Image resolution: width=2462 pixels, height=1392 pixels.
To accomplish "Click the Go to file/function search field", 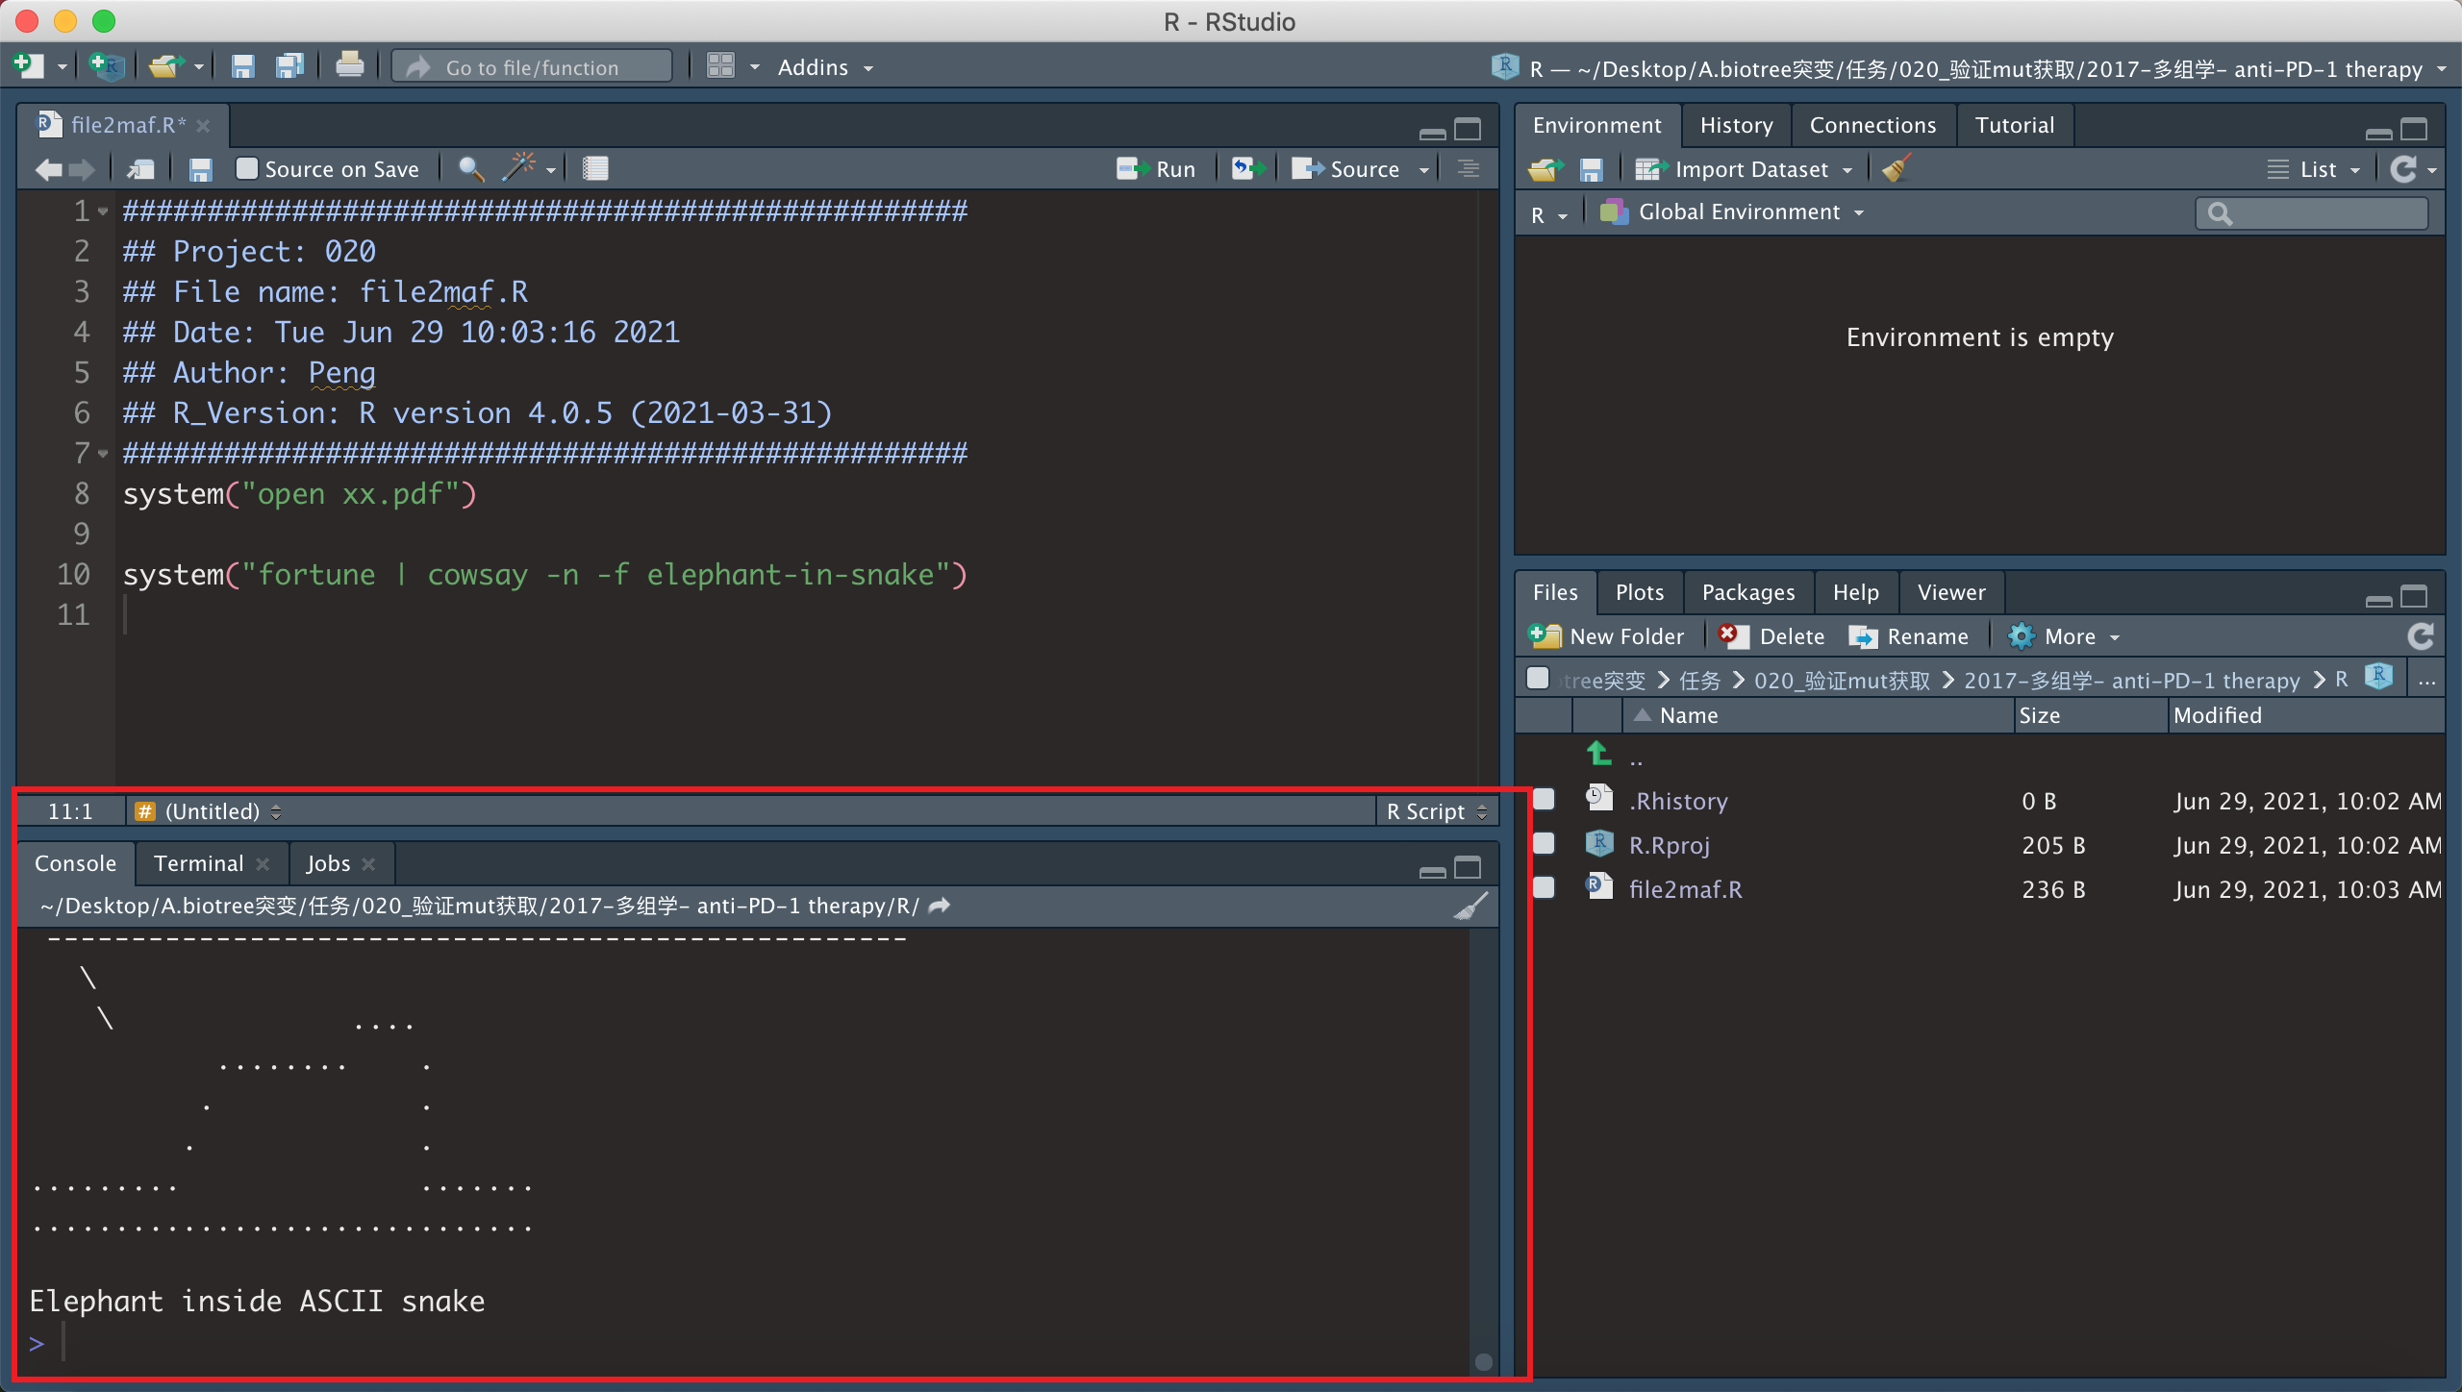I will tap(532, 67).
